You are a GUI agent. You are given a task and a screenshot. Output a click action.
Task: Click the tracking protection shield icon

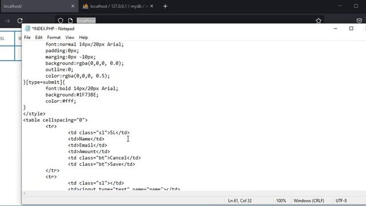[61, 21]
